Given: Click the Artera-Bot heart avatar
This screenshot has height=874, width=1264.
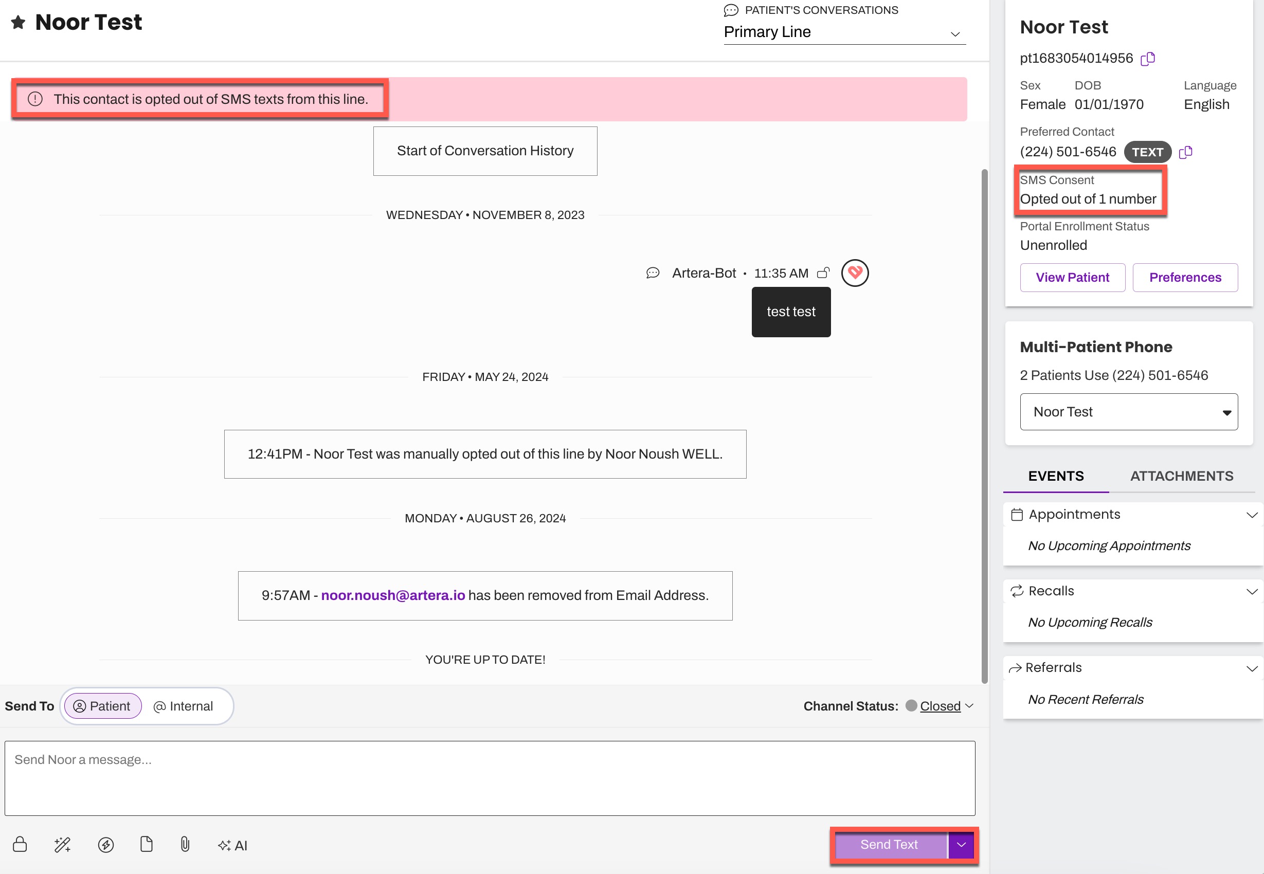Looking at the screenshot, I should (x=855, y=272).
